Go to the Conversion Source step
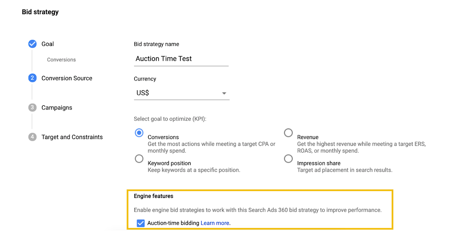Screen dimensions: 454x237 [67, 78]
